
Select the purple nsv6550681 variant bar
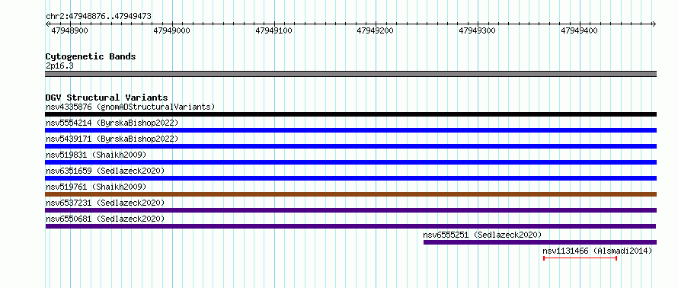pos(350,226)
